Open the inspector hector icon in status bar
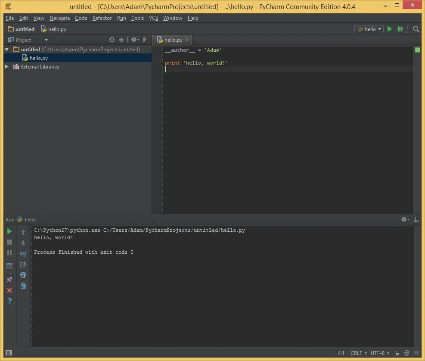Screen dimensions: 425x361 point(406,353)
